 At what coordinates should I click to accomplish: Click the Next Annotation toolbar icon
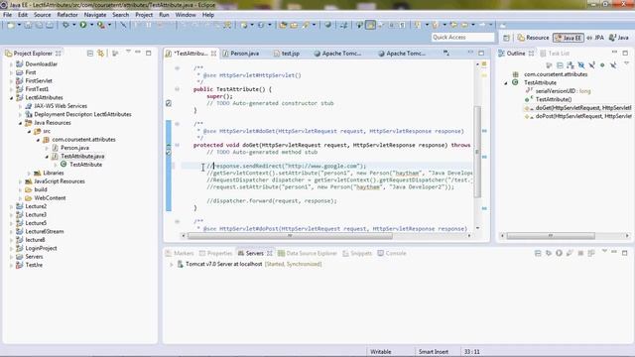point(417,25)
